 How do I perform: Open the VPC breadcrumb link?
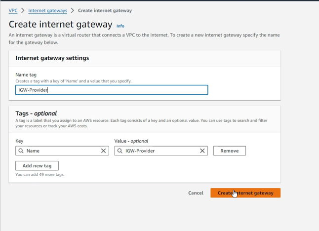point(13,10)
